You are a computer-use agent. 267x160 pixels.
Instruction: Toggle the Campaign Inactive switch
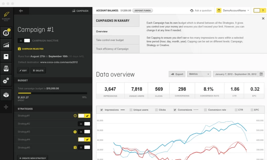pyautogui.click(x=24, y=41)
